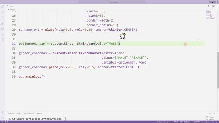Run the Python file with play button

pos(209,6)
